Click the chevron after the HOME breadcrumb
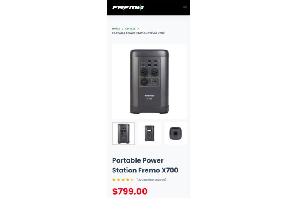 (123, 28)
